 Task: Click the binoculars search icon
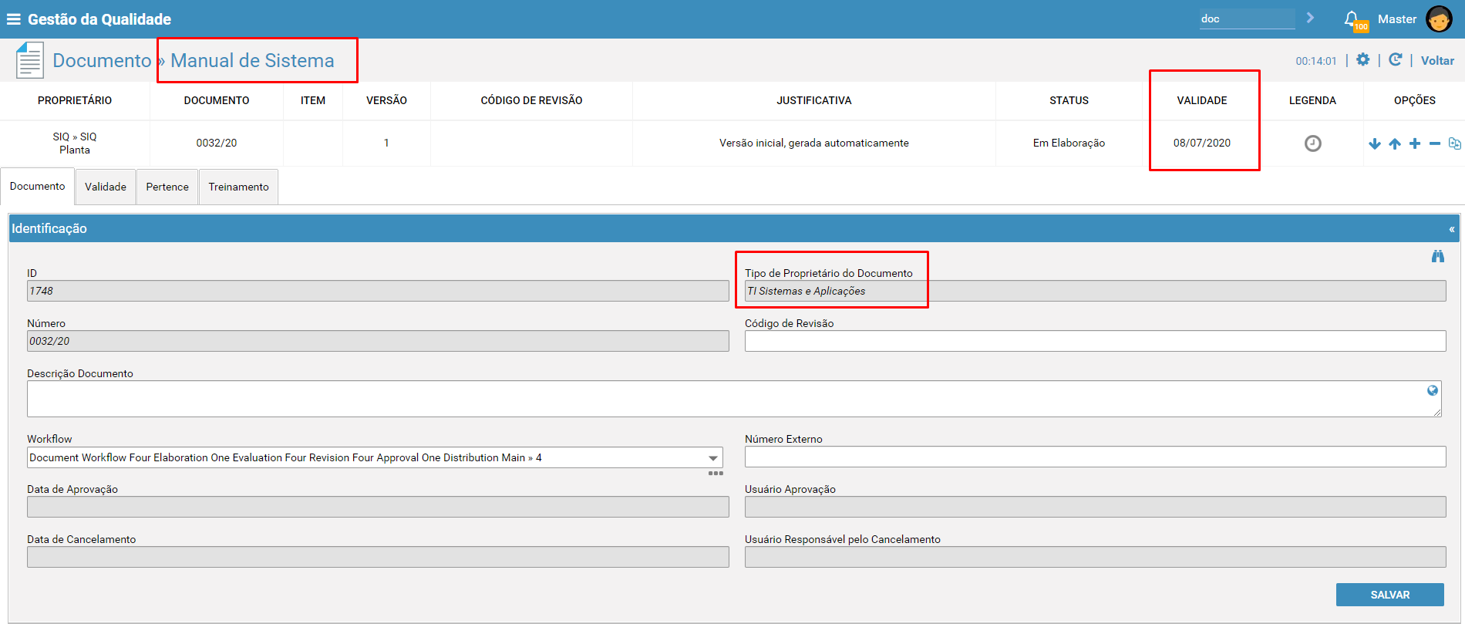(1438, 256)
